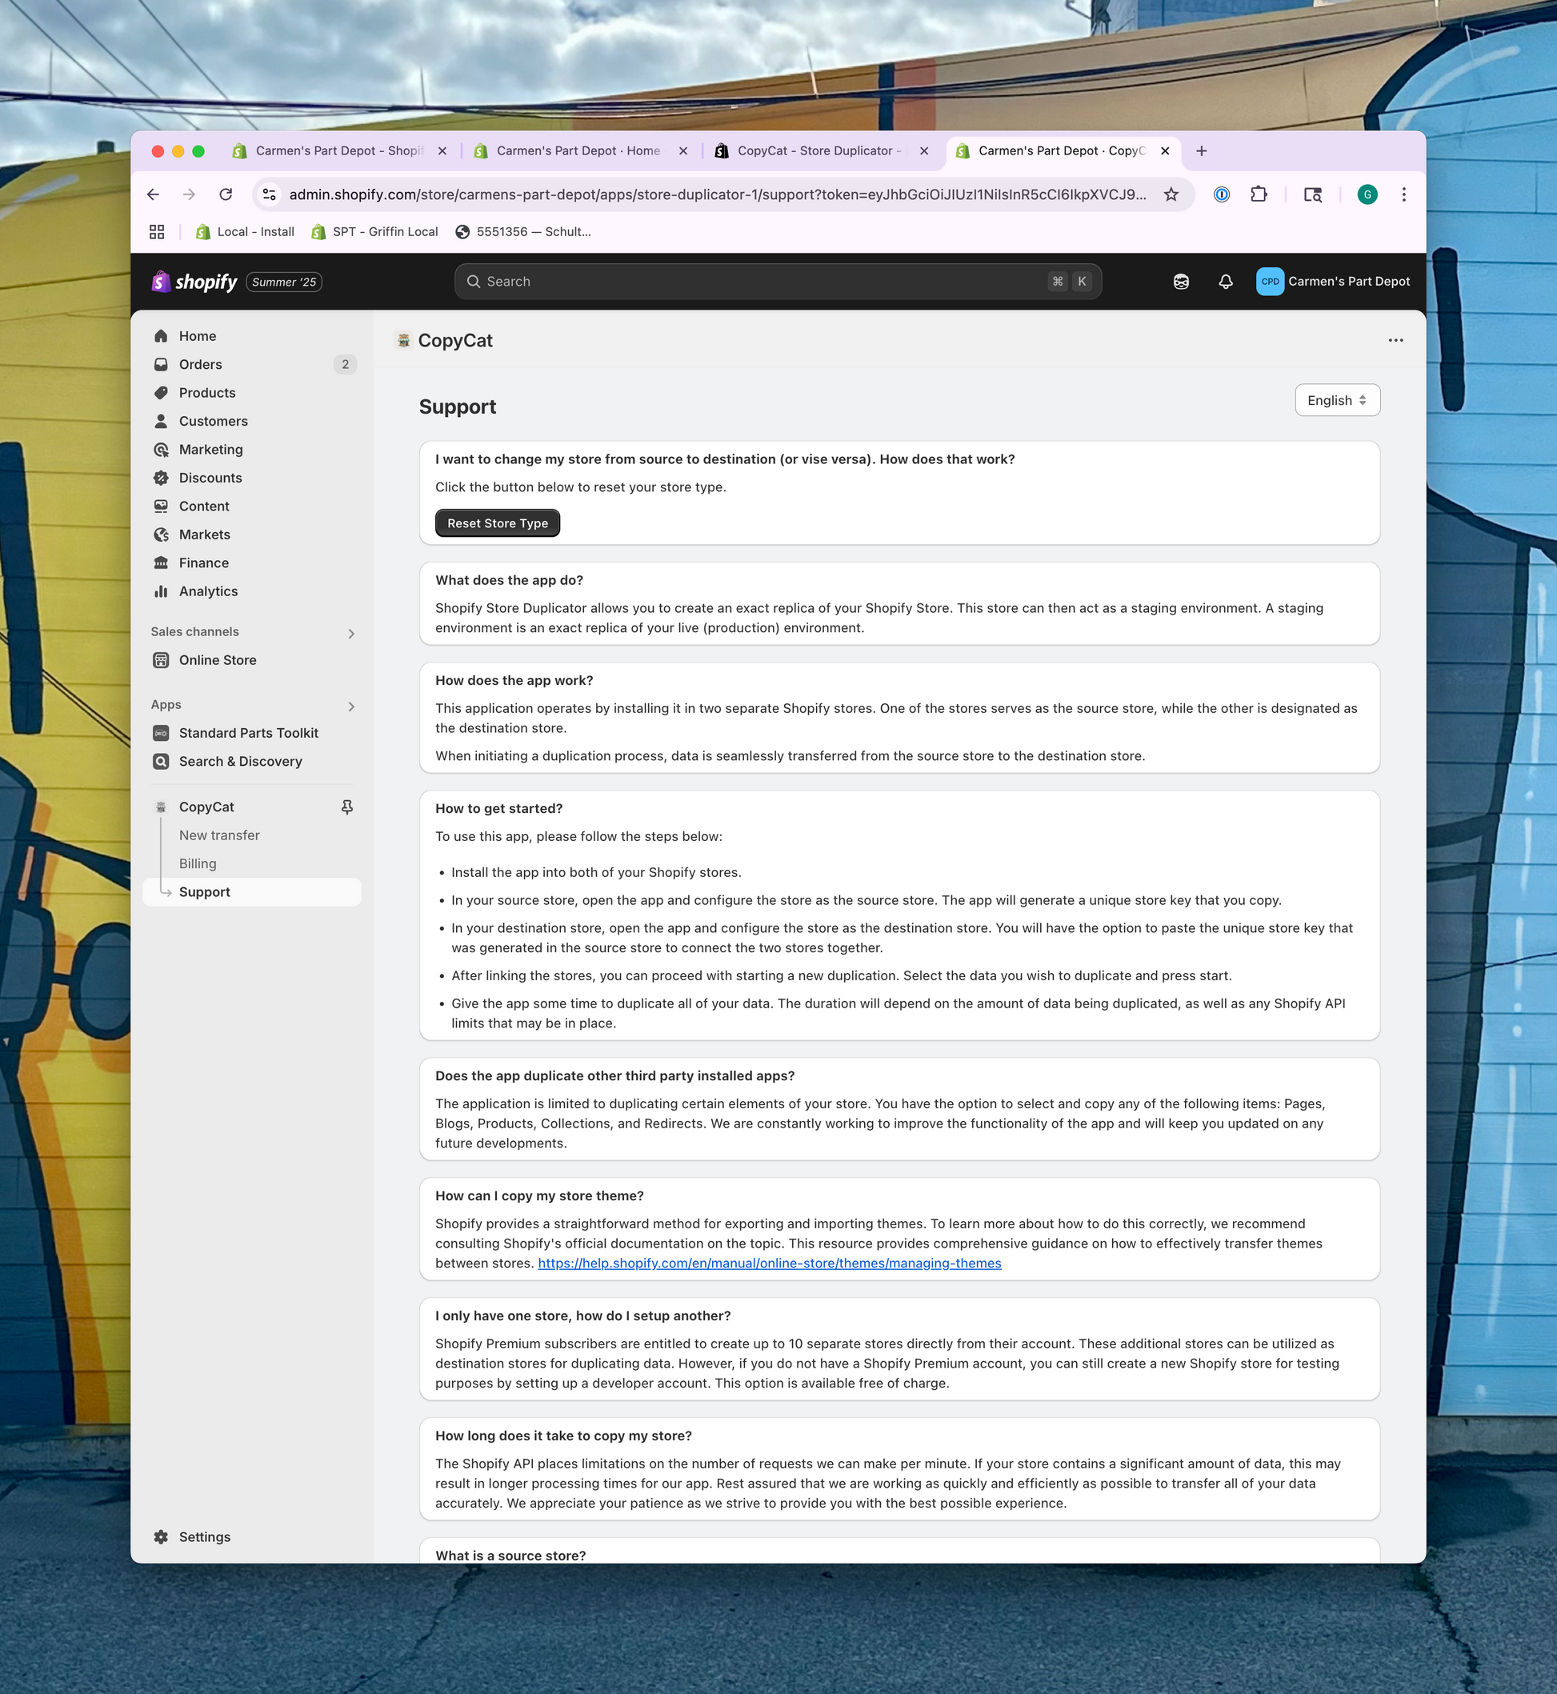Open the Chrome profile avatar G

pos(1367,194)
